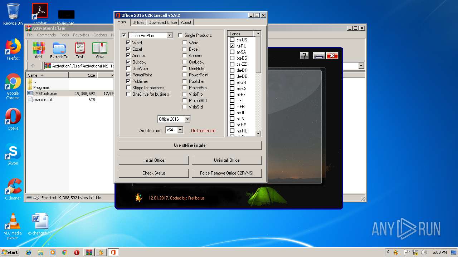Uncheck the ru-RU language box

click(232, 46)
